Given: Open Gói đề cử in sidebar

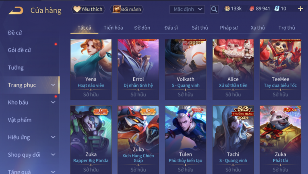Looking at the screenshot, I should 19,50.
